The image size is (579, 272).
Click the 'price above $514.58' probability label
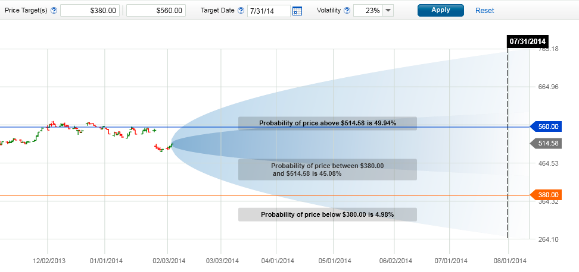pyautogui.click(x=328, y=123)
